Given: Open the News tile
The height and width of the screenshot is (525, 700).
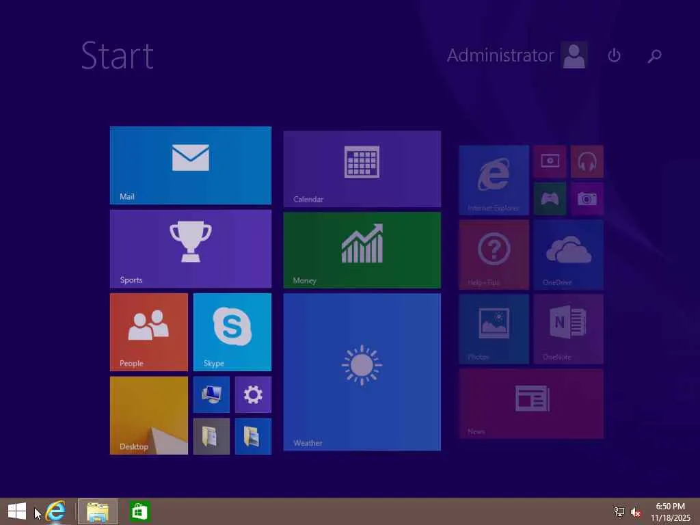Looking at the screenshot, I should tap(531, 403).
